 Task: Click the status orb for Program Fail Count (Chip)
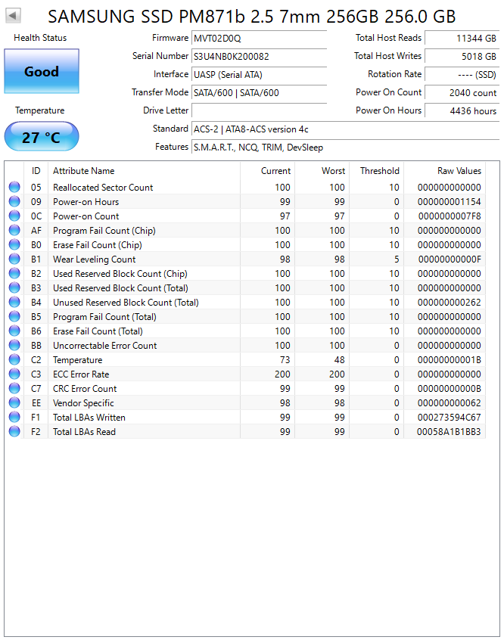pos(14,230)
